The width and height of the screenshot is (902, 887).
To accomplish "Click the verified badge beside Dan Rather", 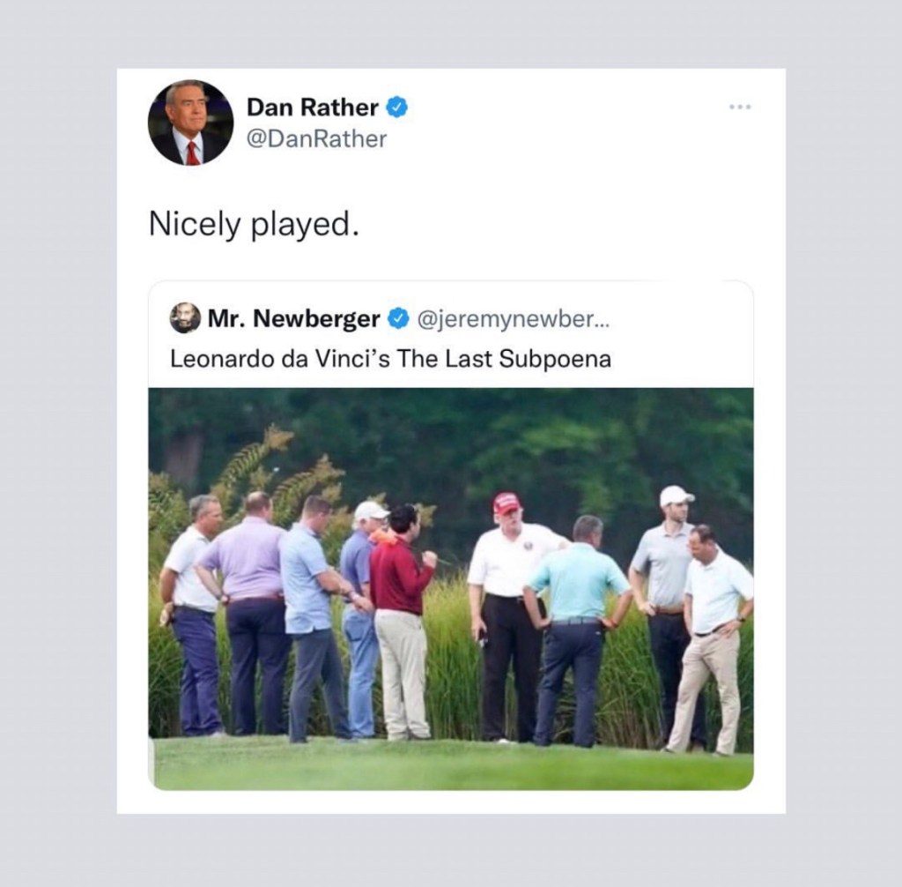I will pyautogui.click(x=397, y=108).
